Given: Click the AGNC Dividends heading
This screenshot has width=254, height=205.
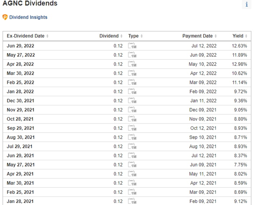Looking at the screenshot, I should tap(30, 3).
